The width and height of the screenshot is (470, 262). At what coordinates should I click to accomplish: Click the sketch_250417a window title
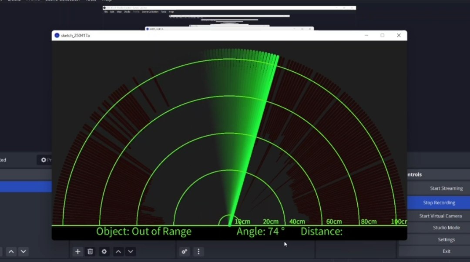point(75,35)
